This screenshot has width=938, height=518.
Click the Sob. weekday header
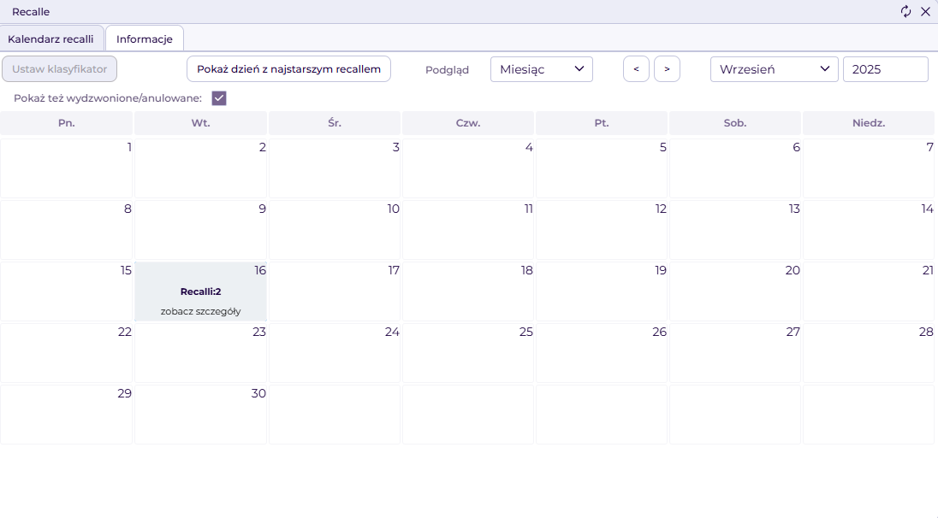tap(735, 123)
